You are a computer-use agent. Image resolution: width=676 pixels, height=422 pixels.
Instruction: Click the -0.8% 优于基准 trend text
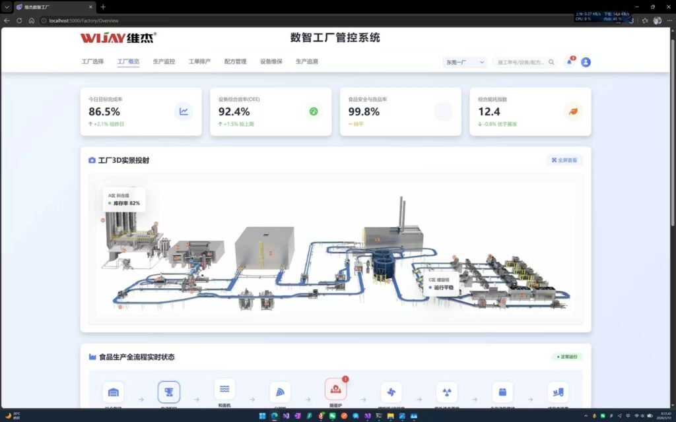(497, 124)
